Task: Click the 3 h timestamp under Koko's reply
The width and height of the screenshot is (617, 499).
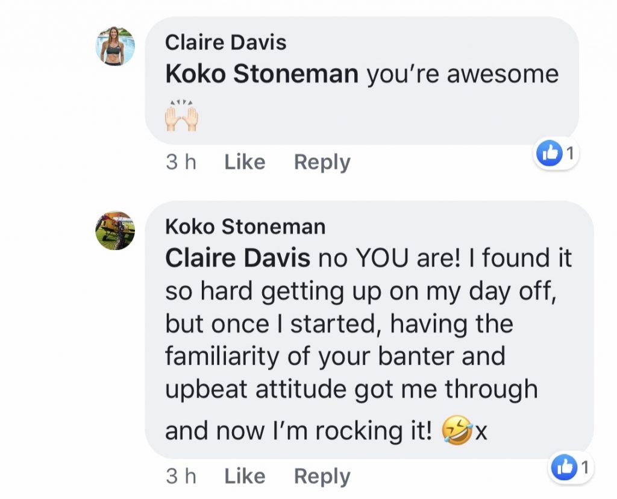Action: (x=181, y=477)
